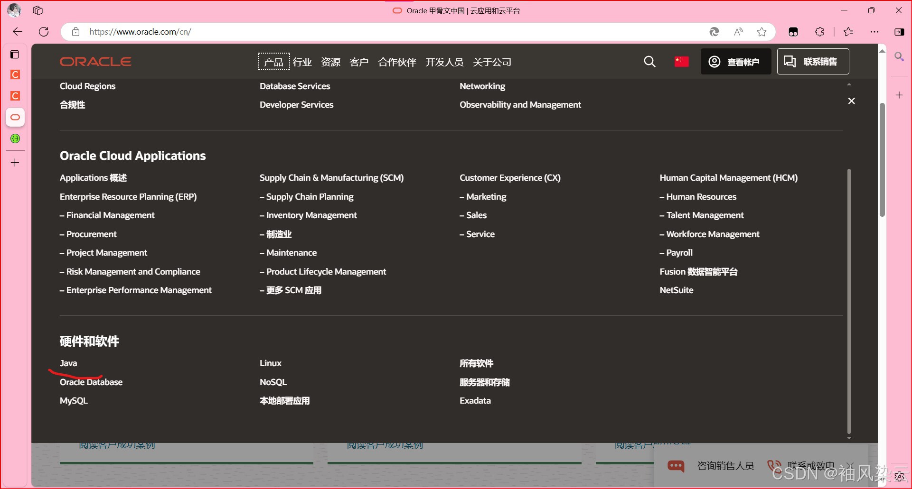Image resolution: width=912 pixels, height=489 pixels.
Task: Click the address bar sync circle icon
Action: click(714, 32)
